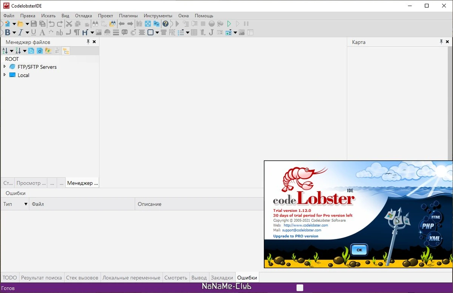Viewport: 453px width, 293px height.
Task: Switch to the TODO tab
Action: point(10,277)
